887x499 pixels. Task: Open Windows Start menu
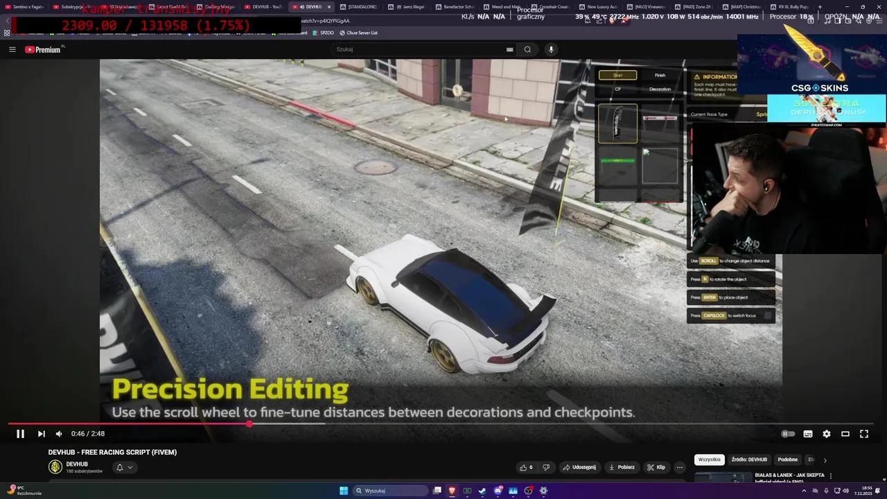coord(344,491)
